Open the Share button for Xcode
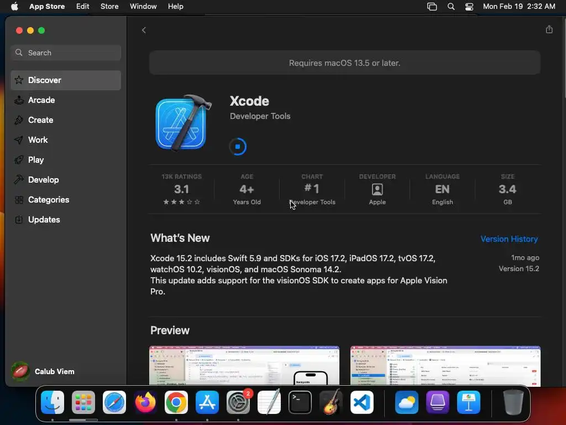This screenshot has width=566, height=425. pos(549,30)
